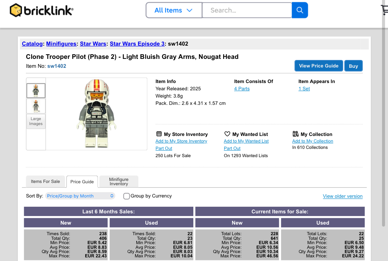Select the second minifigure thumbnail
Screen dimensions: 388x261
[36, 106]
